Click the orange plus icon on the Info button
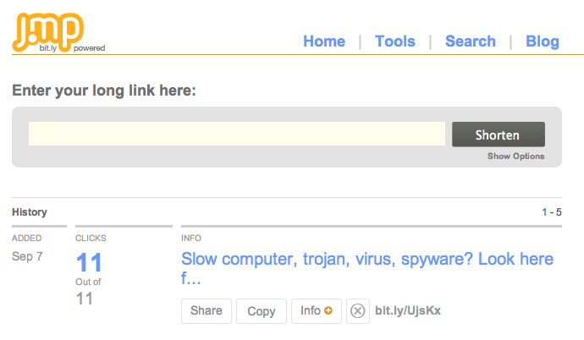 328,310
